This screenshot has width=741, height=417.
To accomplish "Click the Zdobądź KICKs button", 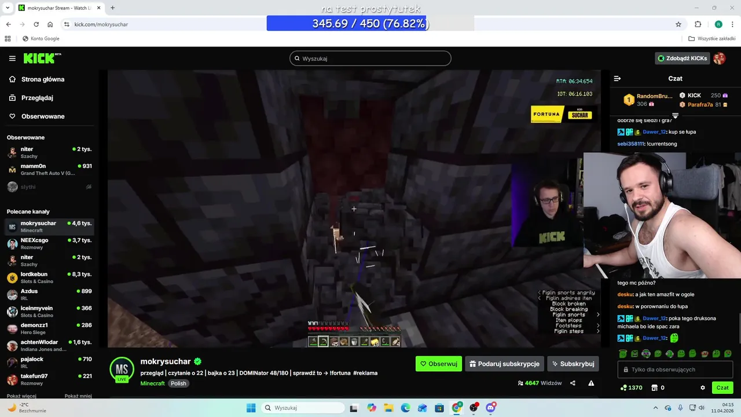I will 683,58.
